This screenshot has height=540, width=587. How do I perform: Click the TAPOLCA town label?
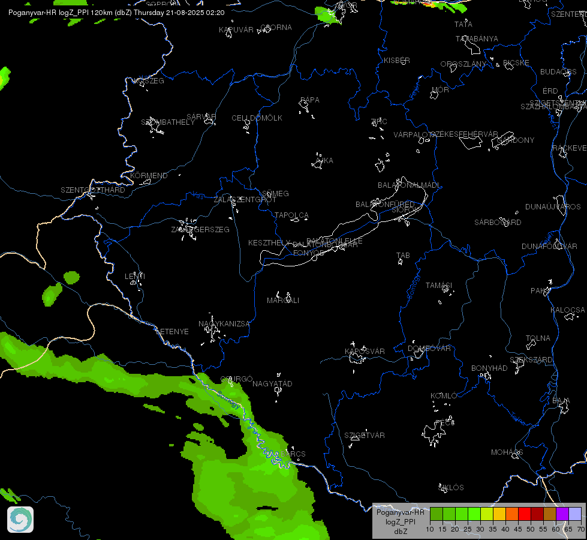click(x=291, y=215)
